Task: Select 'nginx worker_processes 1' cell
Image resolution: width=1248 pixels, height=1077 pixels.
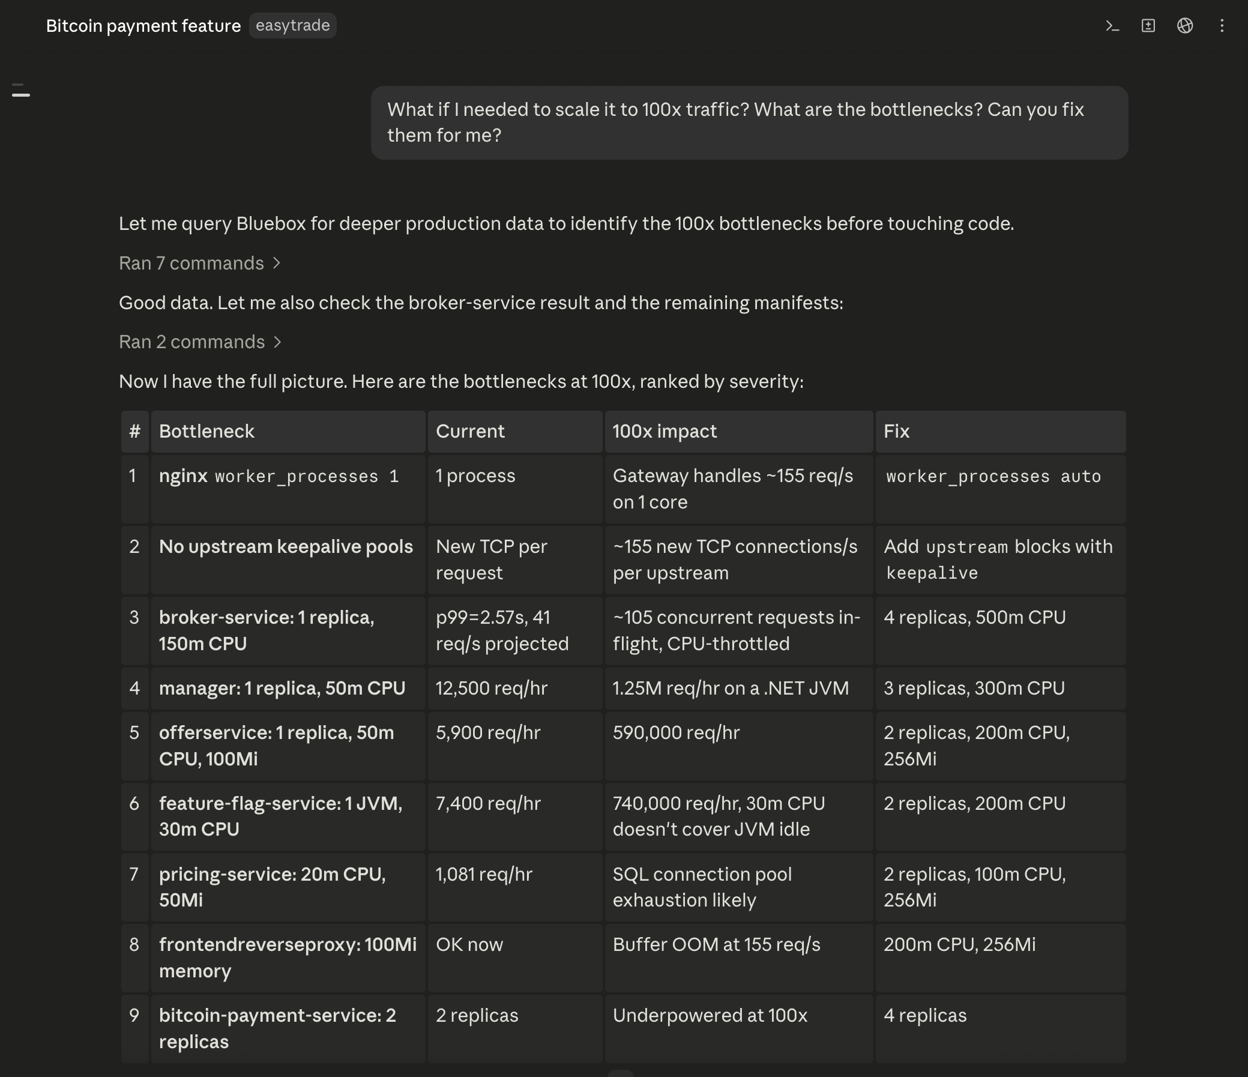Action: [288, 489]
